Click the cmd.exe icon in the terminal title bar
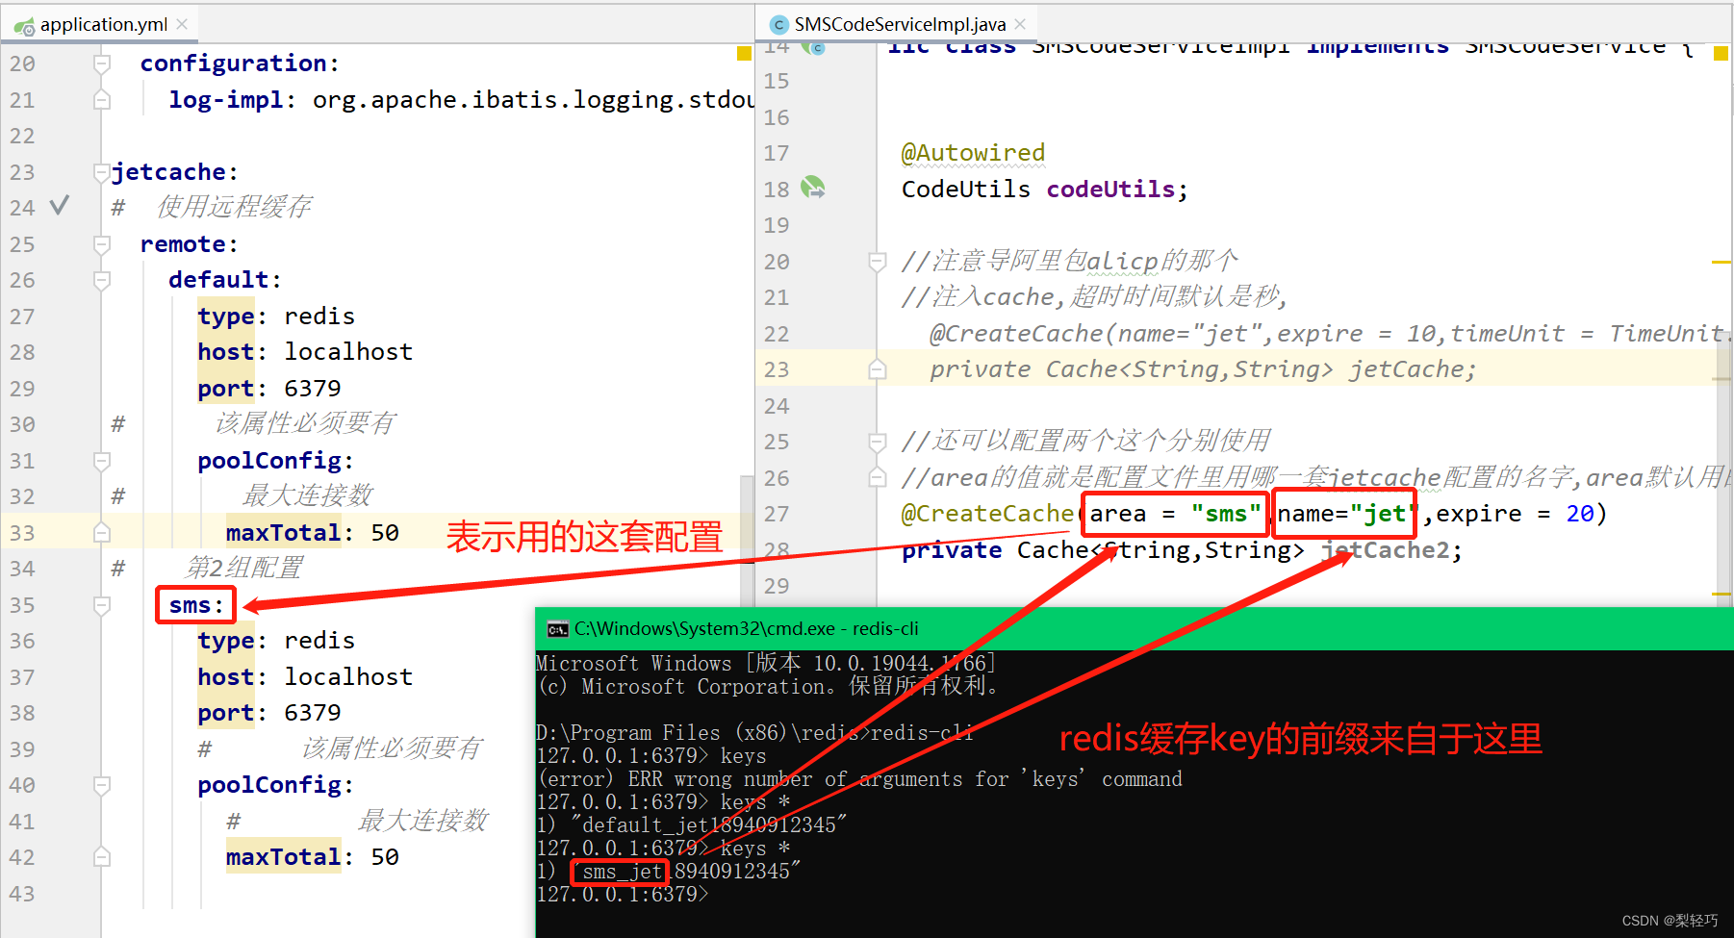The height and width of the screenshot is (938, 1734). point(557,628)
